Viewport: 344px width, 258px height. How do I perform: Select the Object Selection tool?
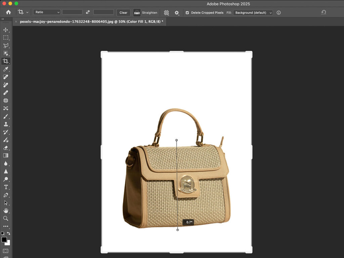coord(6,53)
